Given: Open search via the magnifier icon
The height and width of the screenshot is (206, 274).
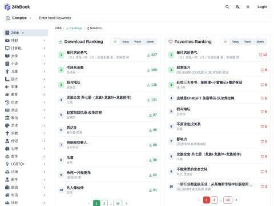Looking at the screenshot, I should coord(227,7).
